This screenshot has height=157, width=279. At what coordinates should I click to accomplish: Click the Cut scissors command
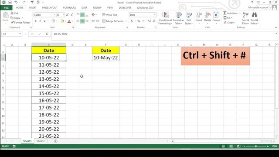[x=14, y=13]
